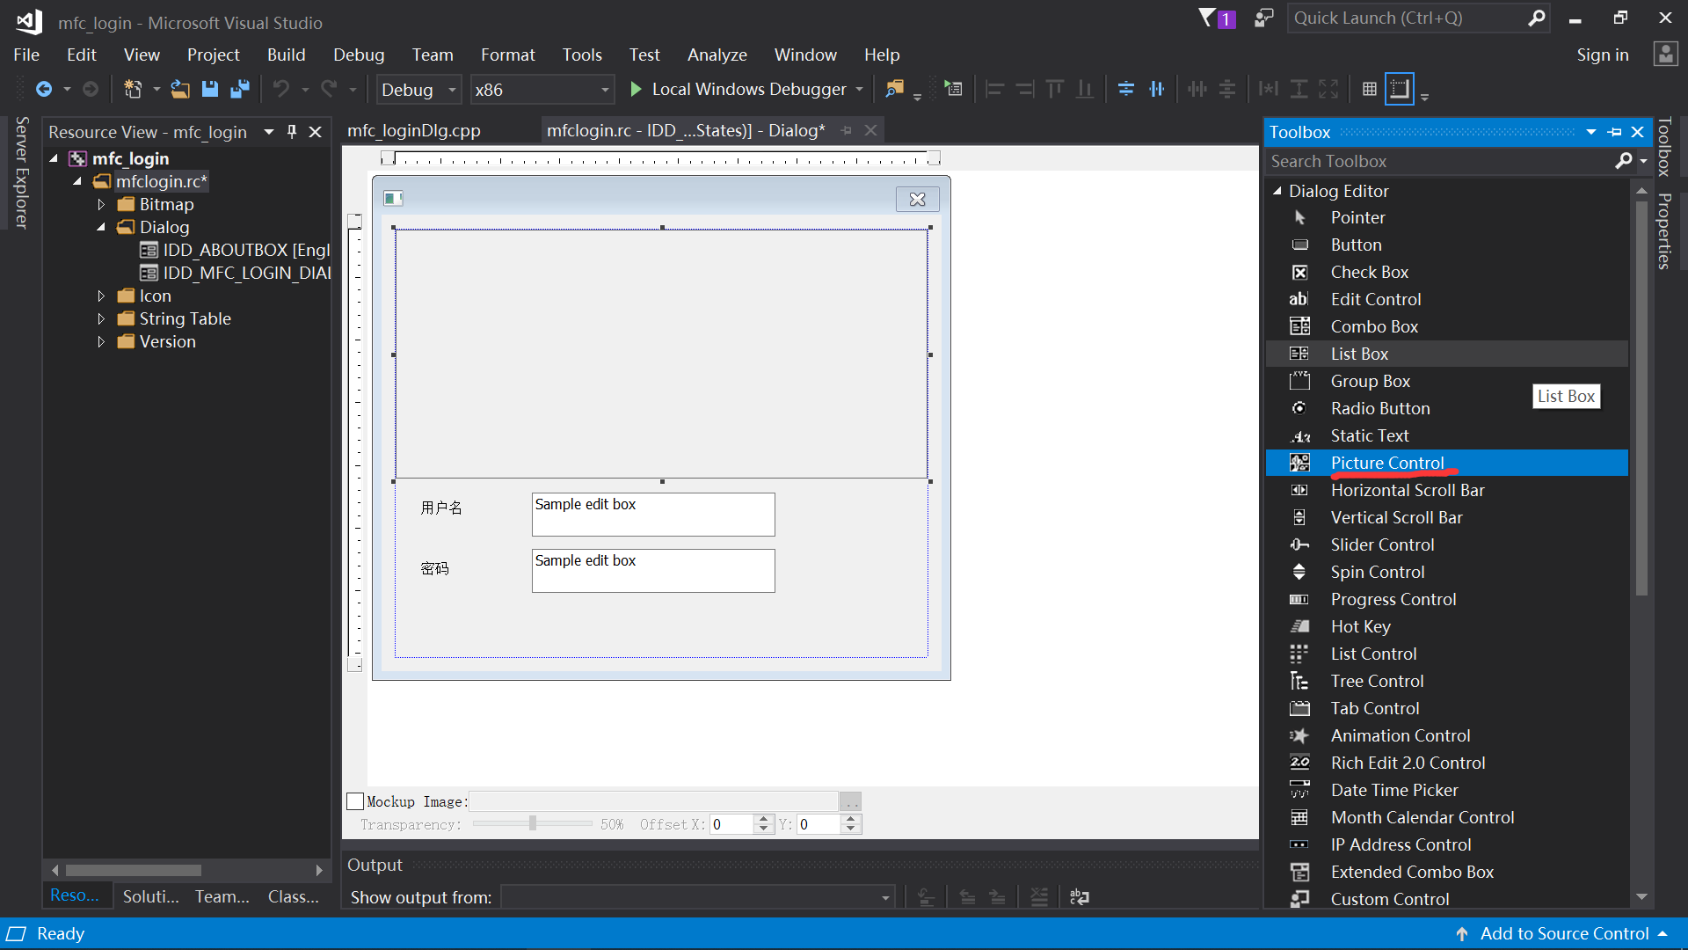Viewport: 1688px width, 950px height.
Task: Click the Sign in link
Action: [x=1602, y=55]
